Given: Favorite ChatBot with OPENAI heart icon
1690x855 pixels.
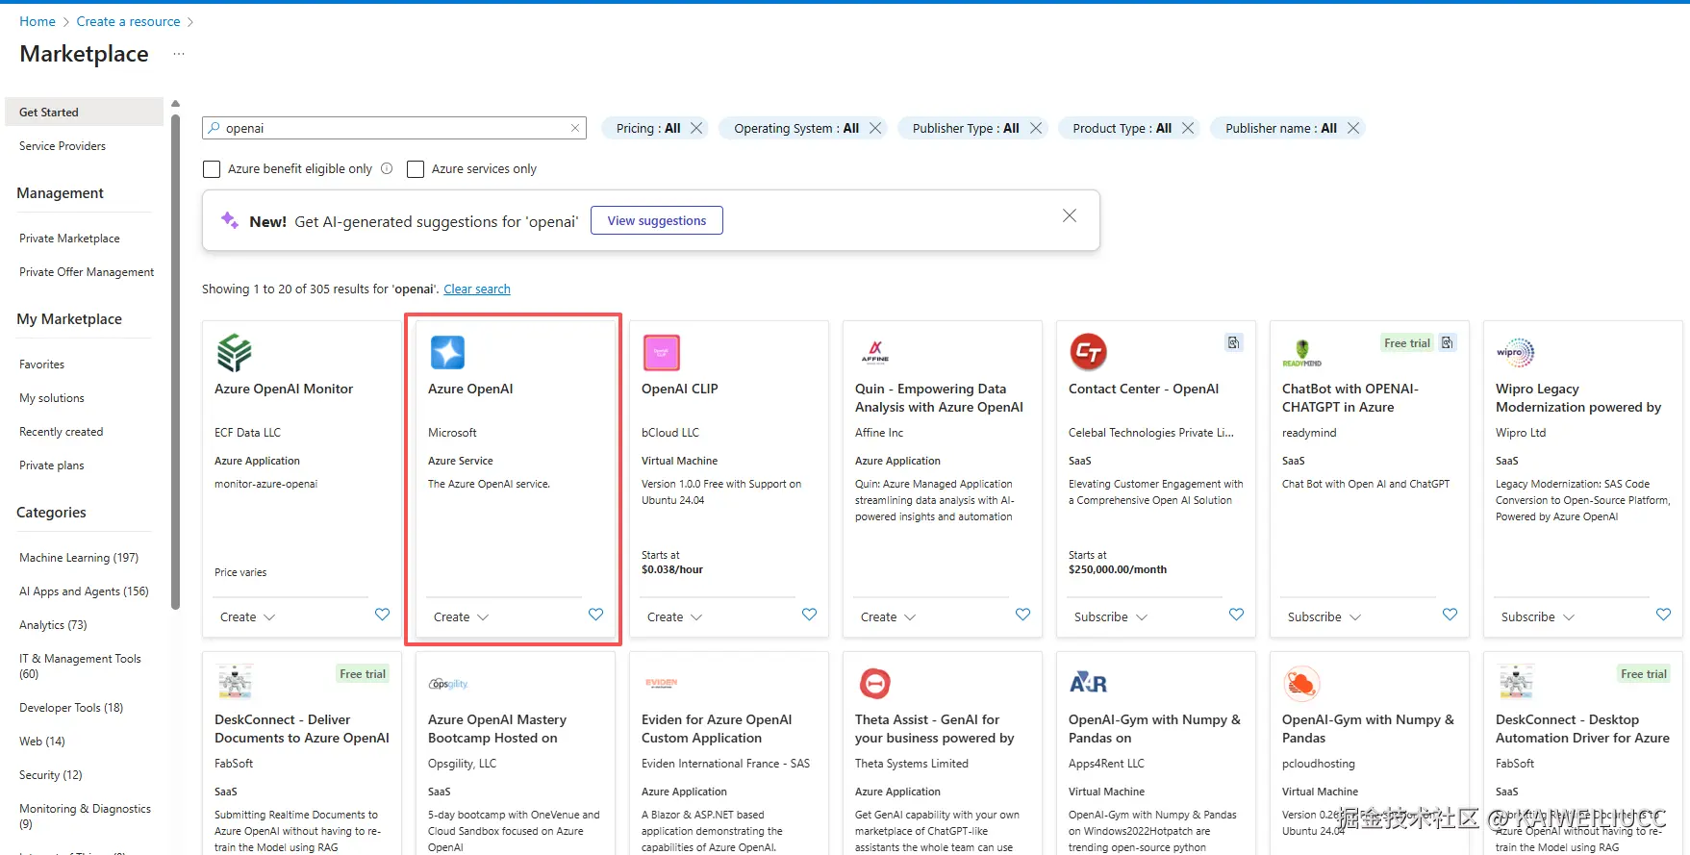Looking at the screenshot, I should [1450, 615].
